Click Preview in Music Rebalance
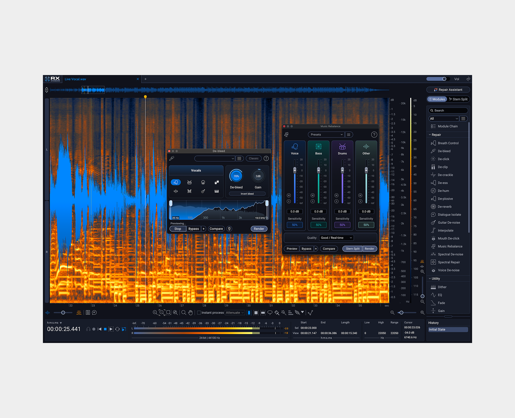Screen dimensions: 515x418 pos(292,249)
